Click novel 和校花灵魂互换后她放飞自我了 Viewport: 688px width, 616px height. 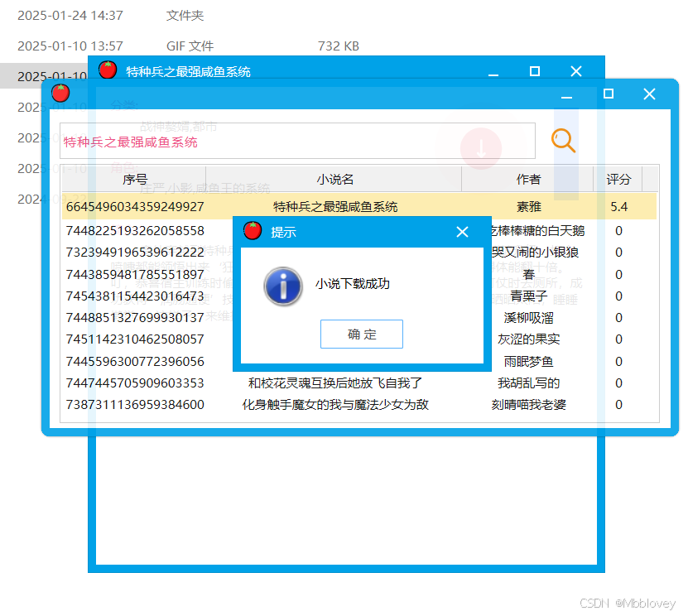(335, 383)
